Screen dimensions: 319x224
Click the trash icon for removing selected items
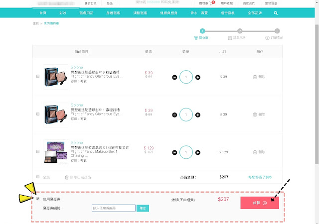(66, 177)
